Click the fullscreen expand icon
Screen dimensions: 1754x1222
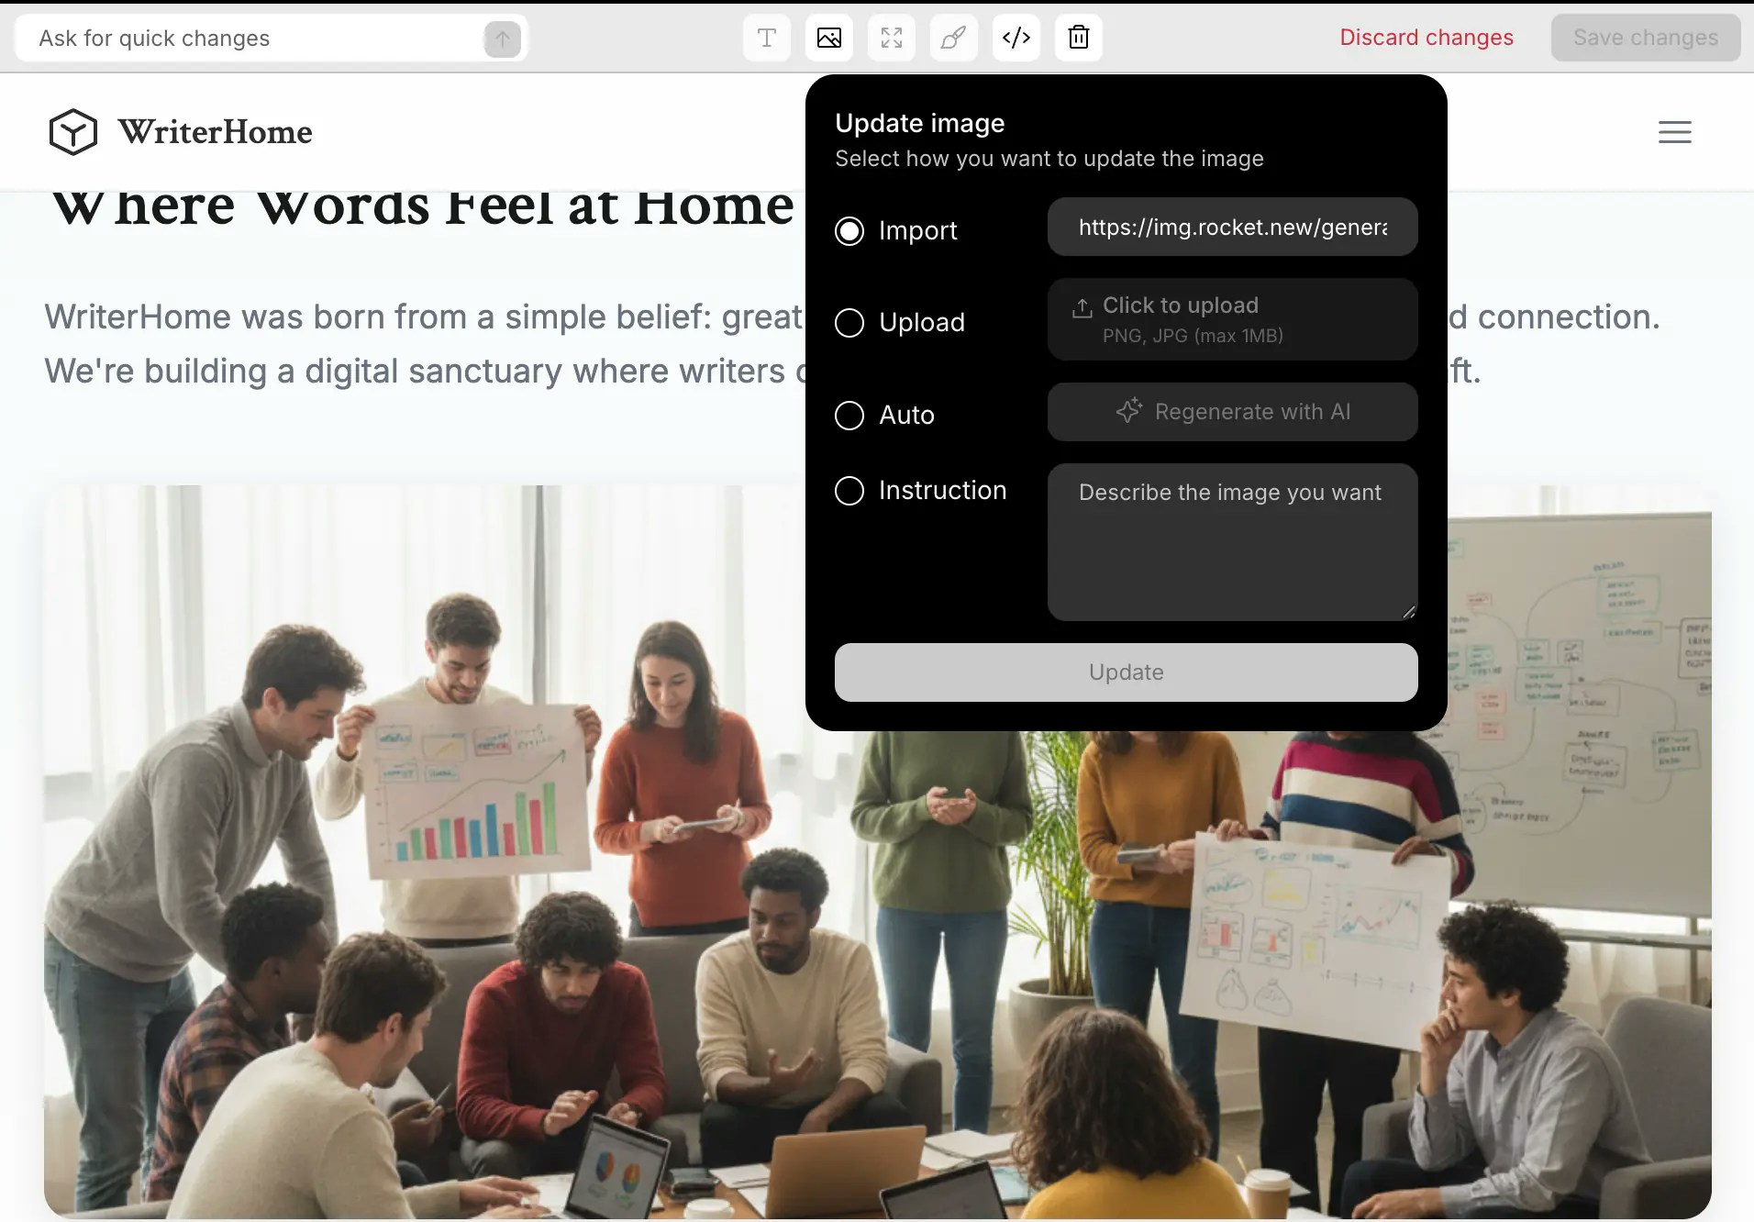point(890,38)
